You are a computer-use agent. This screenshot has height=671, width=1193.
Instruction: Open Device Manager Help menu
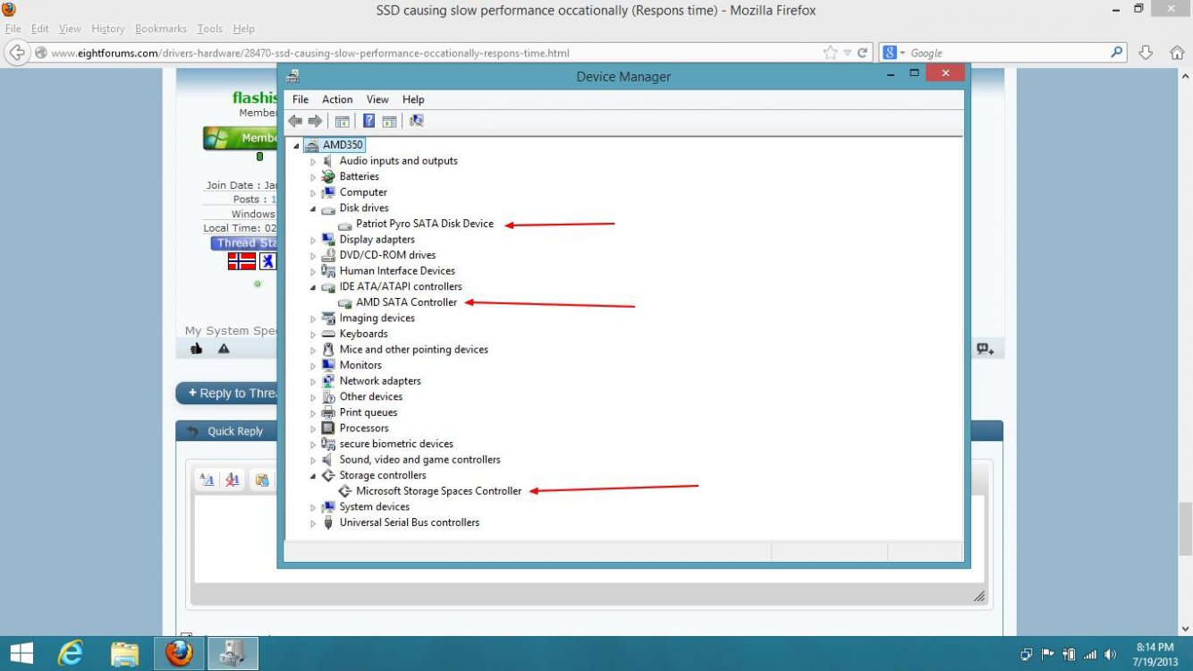[413, 99]
